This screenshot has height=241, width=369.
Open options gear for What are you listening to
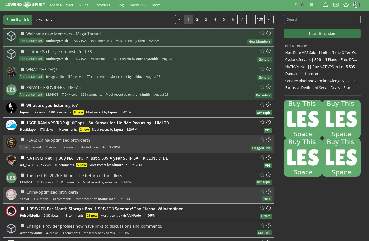tap(268, 105)
